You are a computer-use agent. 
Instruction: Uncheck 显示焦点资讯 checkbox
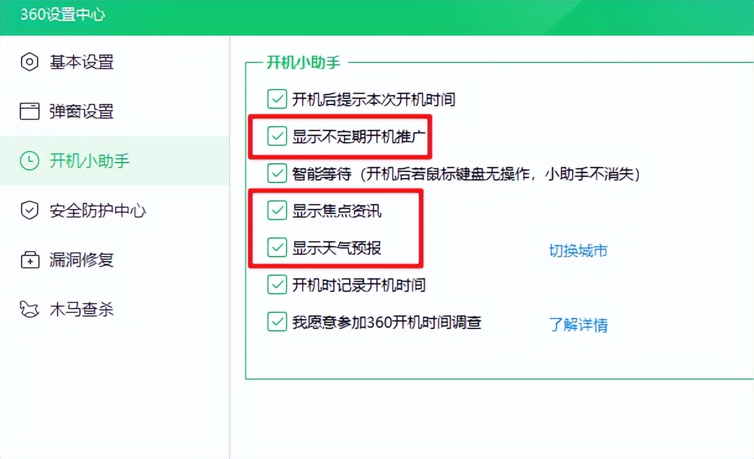[277, 210]
